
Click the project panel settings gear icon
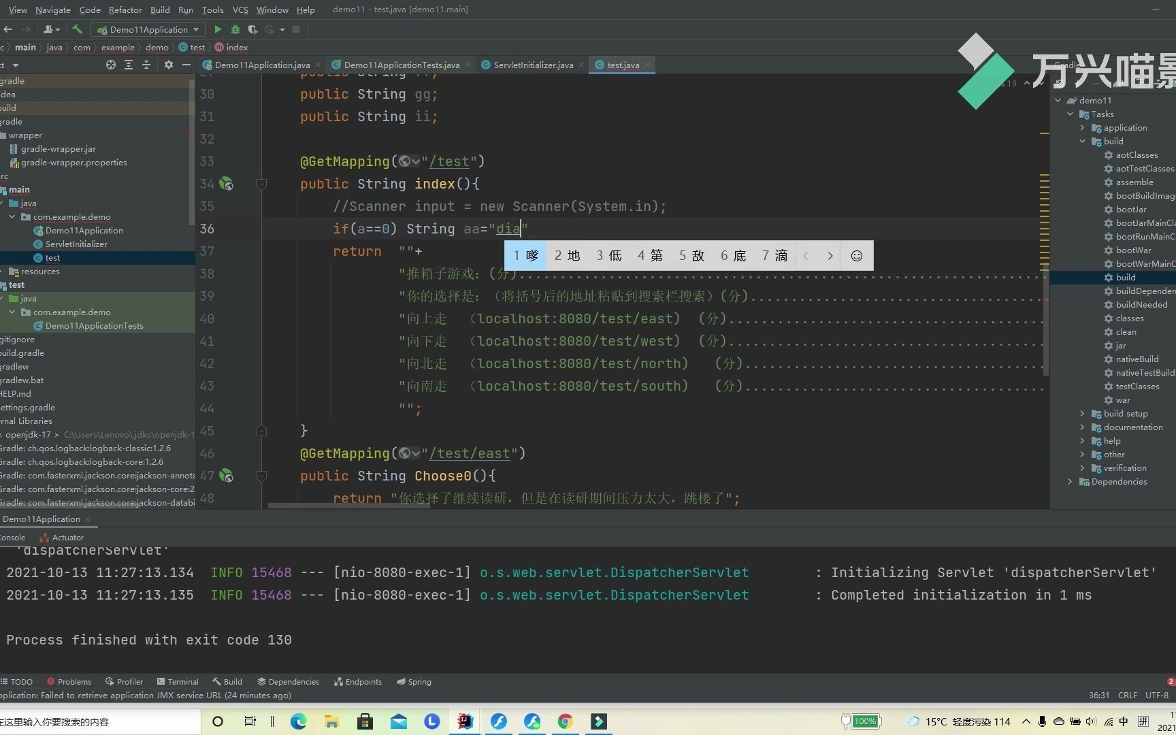169,65
